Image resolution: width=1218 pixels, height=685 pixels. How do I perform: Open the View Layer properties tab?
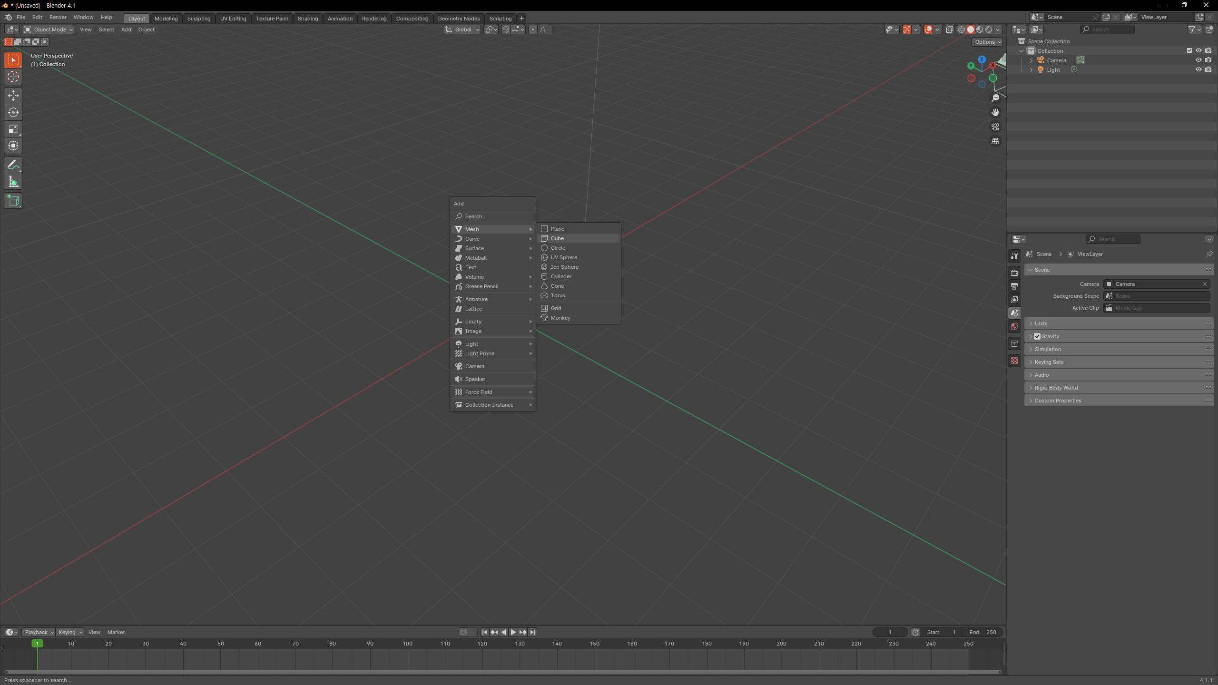point(1014,299)
